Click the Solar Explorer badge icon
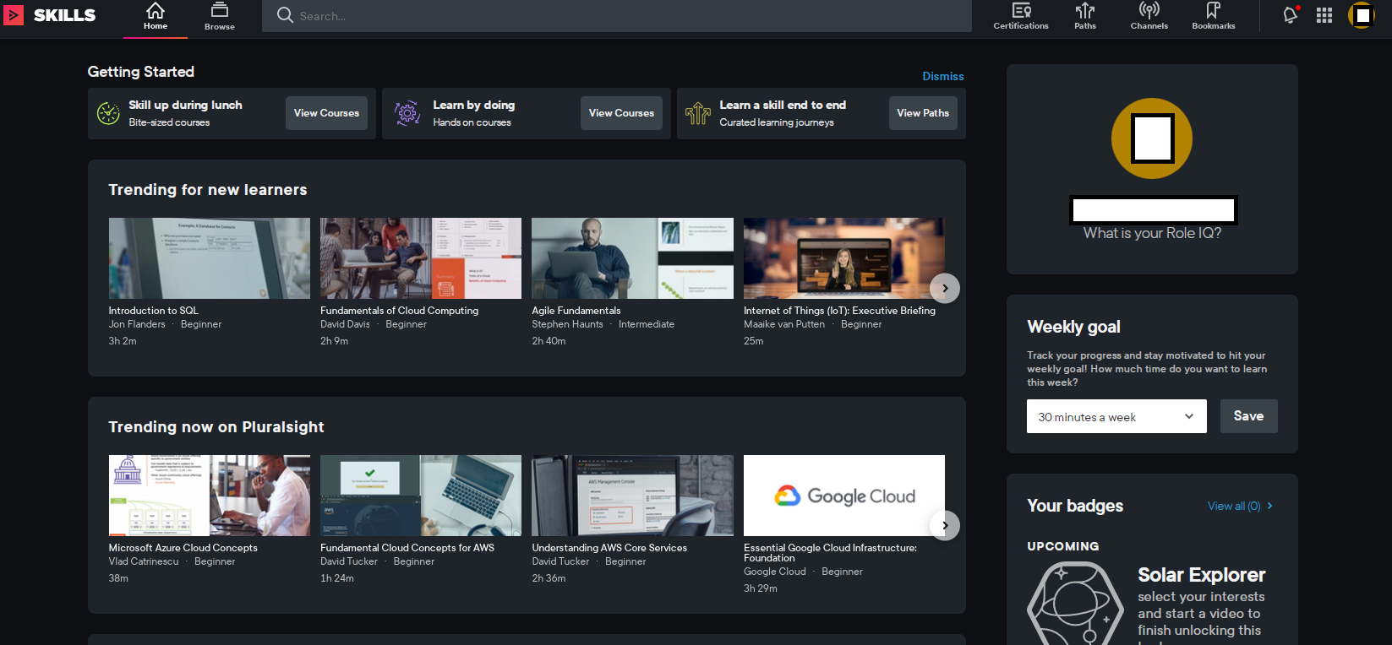The width and height of the screenshot is (1392, 645). click(x=1075, y=604)
